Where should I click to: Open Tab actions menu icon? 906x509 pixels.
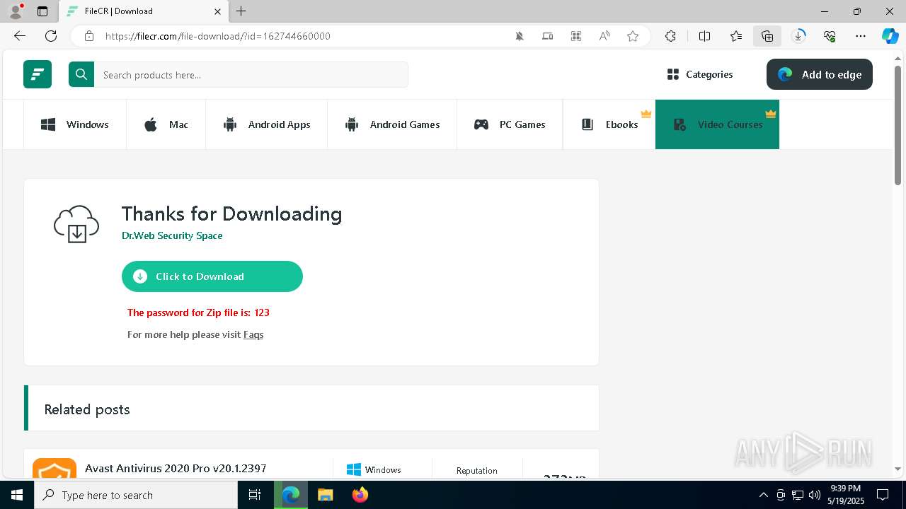(x=42, y=11)
